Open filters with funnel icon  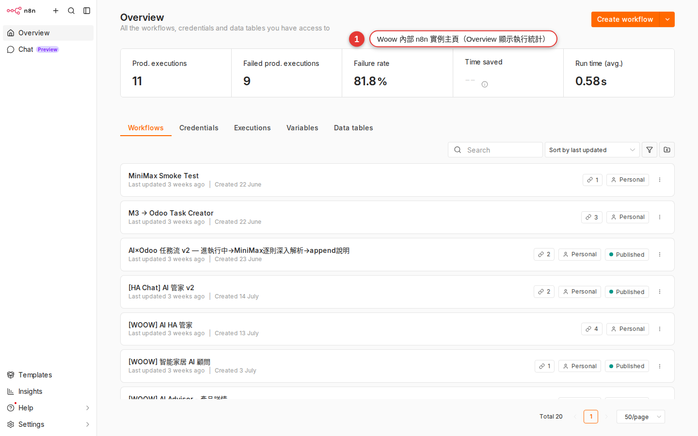coord(650,150)
